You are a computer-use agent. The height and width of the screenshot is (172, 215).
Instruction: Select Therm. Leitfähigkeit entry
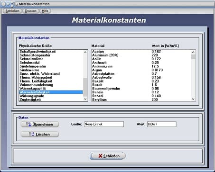(x=51, y=81)
